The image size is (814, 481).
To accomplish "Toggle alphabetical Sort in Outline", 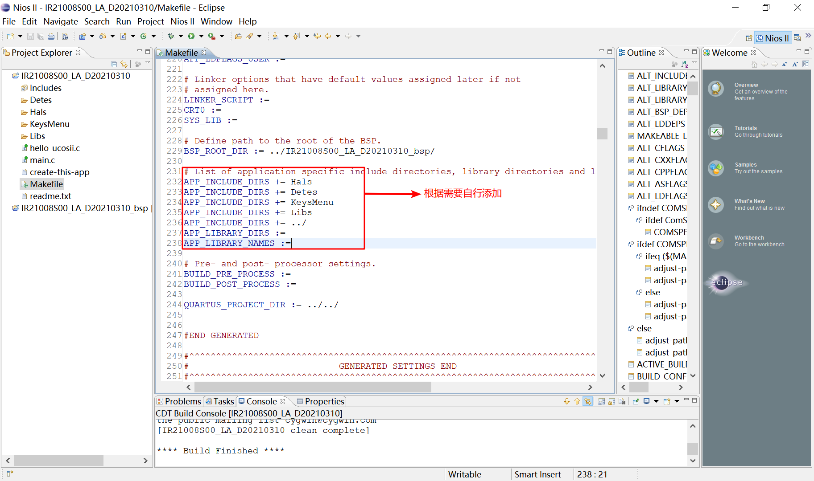I will tap(685, 64).
